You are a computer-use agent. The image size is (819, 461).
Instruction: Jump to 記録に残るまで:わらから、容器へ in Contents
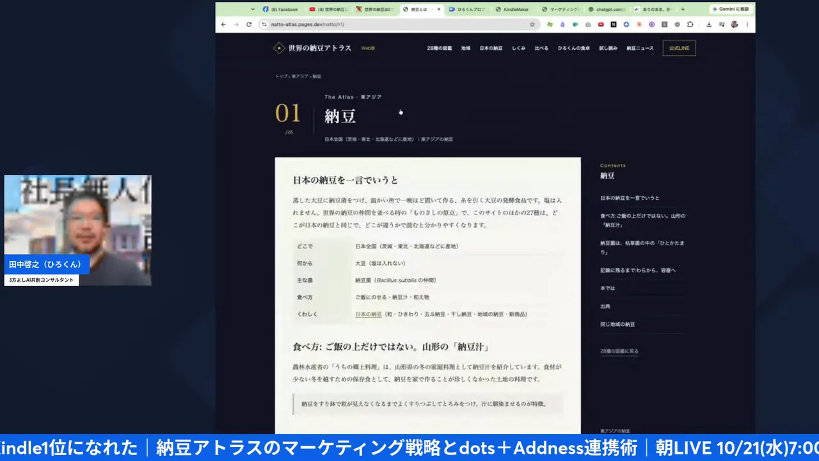click(638, 270)
